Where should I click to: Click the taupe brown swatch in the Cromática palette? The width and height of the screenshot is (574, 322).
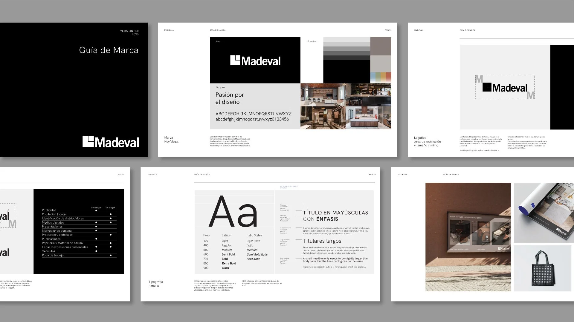pos(381,46)
